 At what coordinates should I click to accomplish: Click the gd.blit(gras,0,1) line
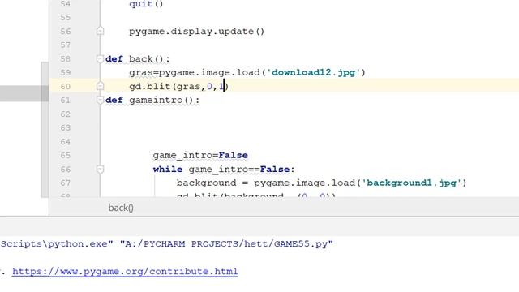(178, 87)
